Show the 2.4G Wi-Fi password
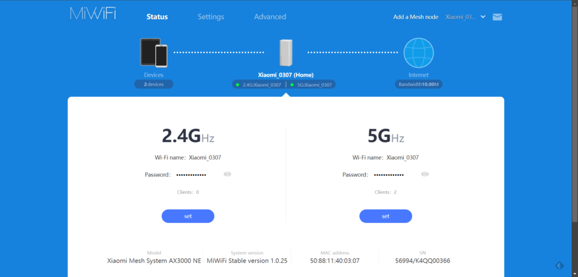Viewport: 578px width, 277px height. point(227,175)
